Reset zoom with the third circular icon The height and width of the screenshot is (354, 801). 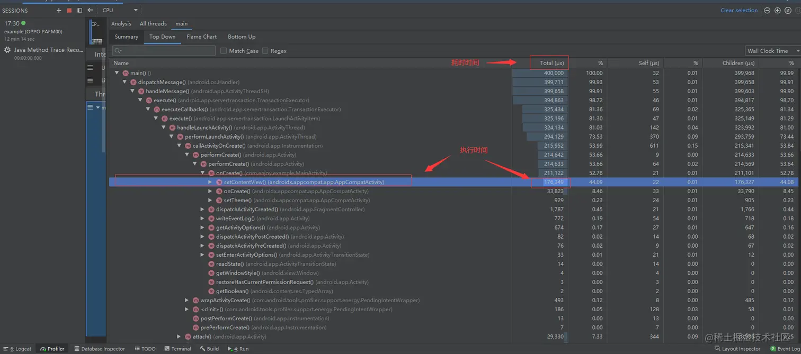(788, 11)
